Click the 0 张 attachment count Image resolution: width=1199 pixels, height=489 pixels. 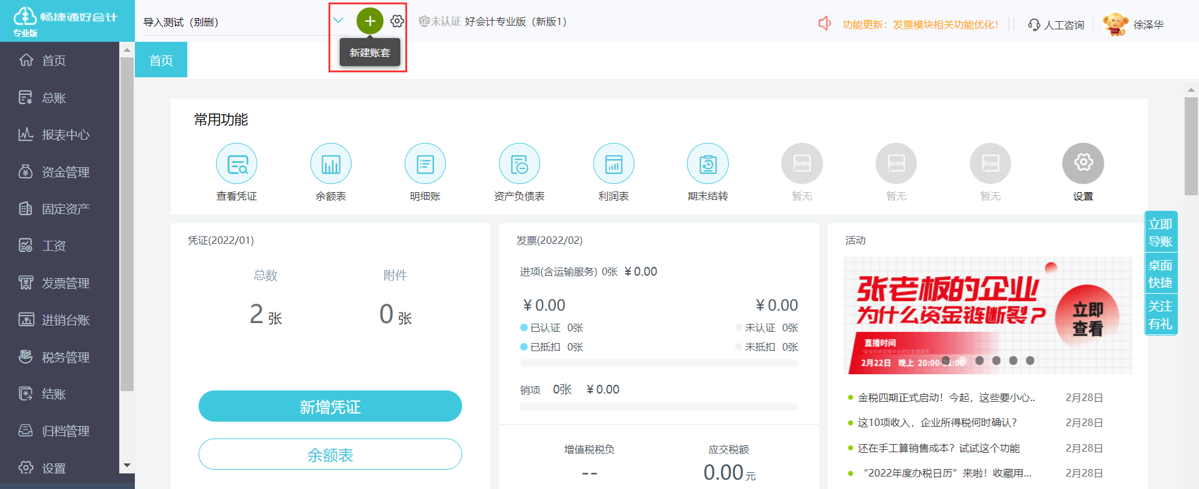tap(396, 314)
